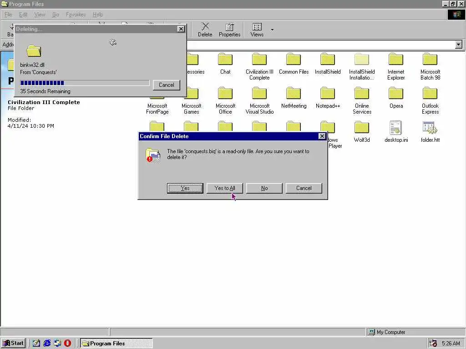Select the Online Services folder
This screenshot has height=349, width=466.
(362, 101)
